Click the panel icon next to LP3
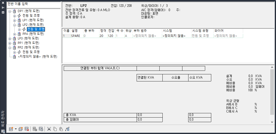This screenshot has height=134, width=276. [14, 38]
